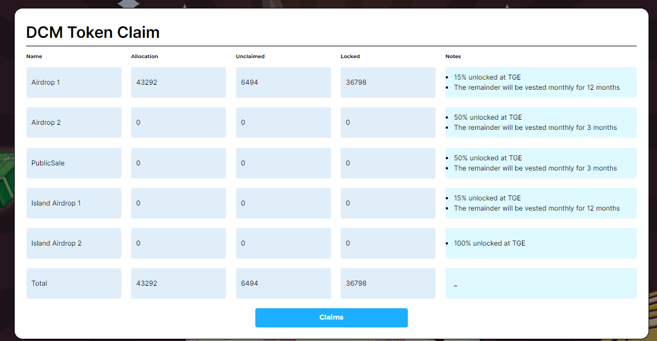657x341 pixels.
Task: Click the DCM Token Claim heading
Action: click(x=93, y=32)
